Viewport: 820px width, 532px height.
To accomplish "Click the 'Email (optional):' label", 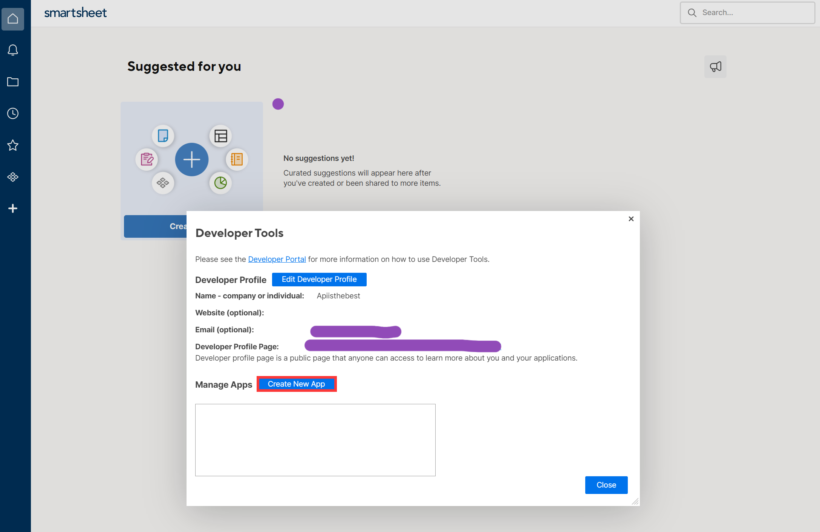I will [225, 330].
